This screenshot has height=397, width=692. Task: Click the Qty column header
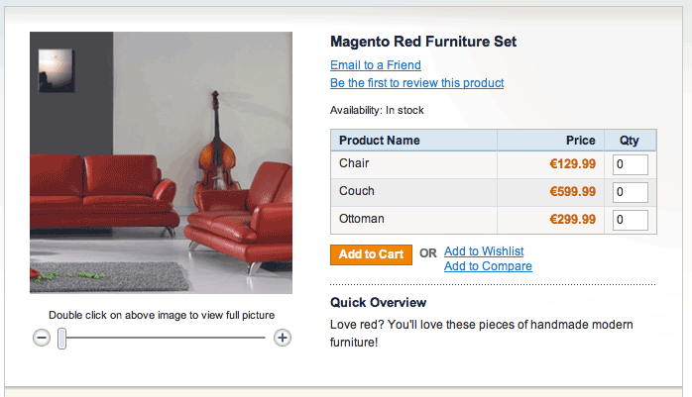click(630, 141)
